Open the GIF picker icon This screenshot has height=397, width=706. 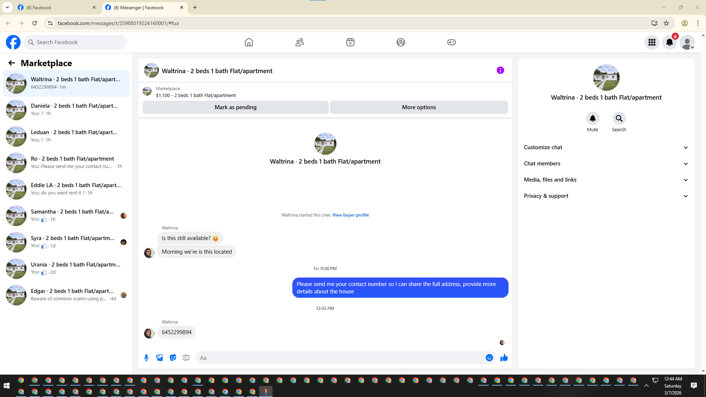coord(186,358)
